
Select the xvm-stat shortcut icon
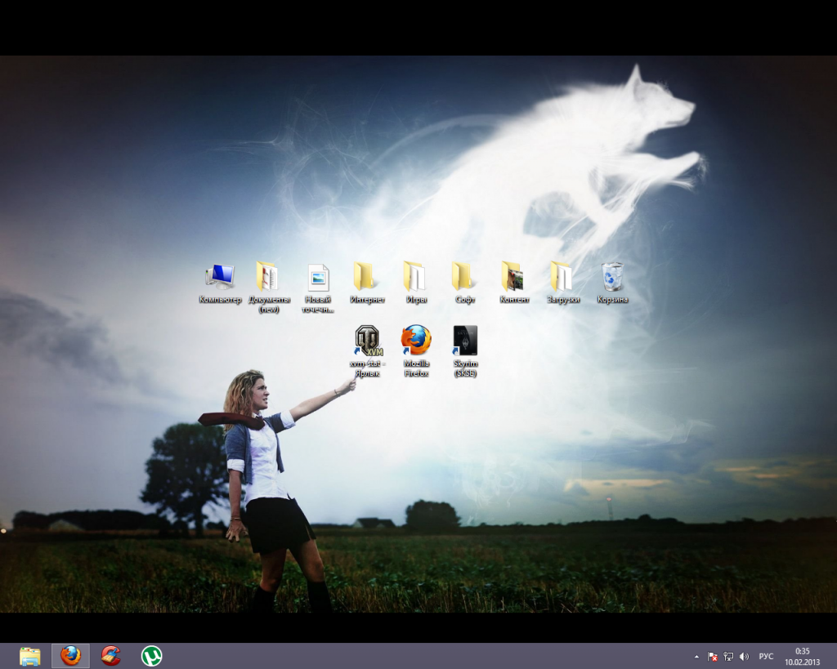pos(367,340)
